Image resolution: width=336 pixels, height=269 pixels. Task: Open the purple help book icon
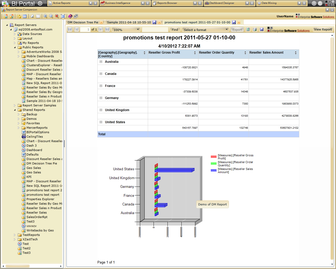pyautogui.click(x=70, y=16)
